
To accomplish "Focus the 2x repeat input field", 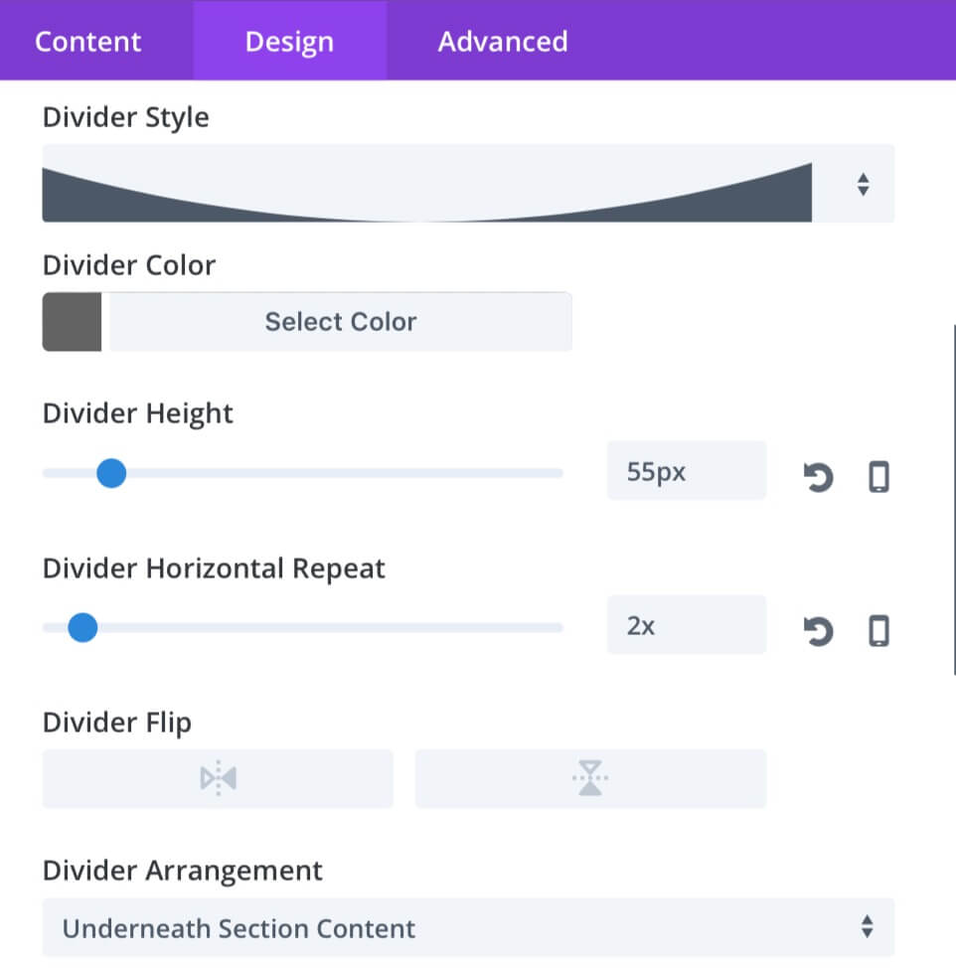I will point(687,625).
